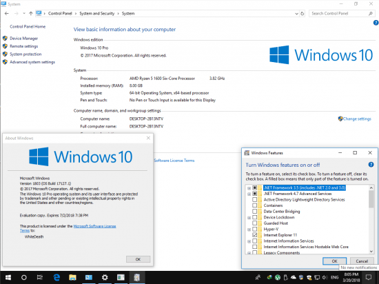379x284 pixels.
Task: Expand Hyper-V tree node
Action: (x=249, y=230)
